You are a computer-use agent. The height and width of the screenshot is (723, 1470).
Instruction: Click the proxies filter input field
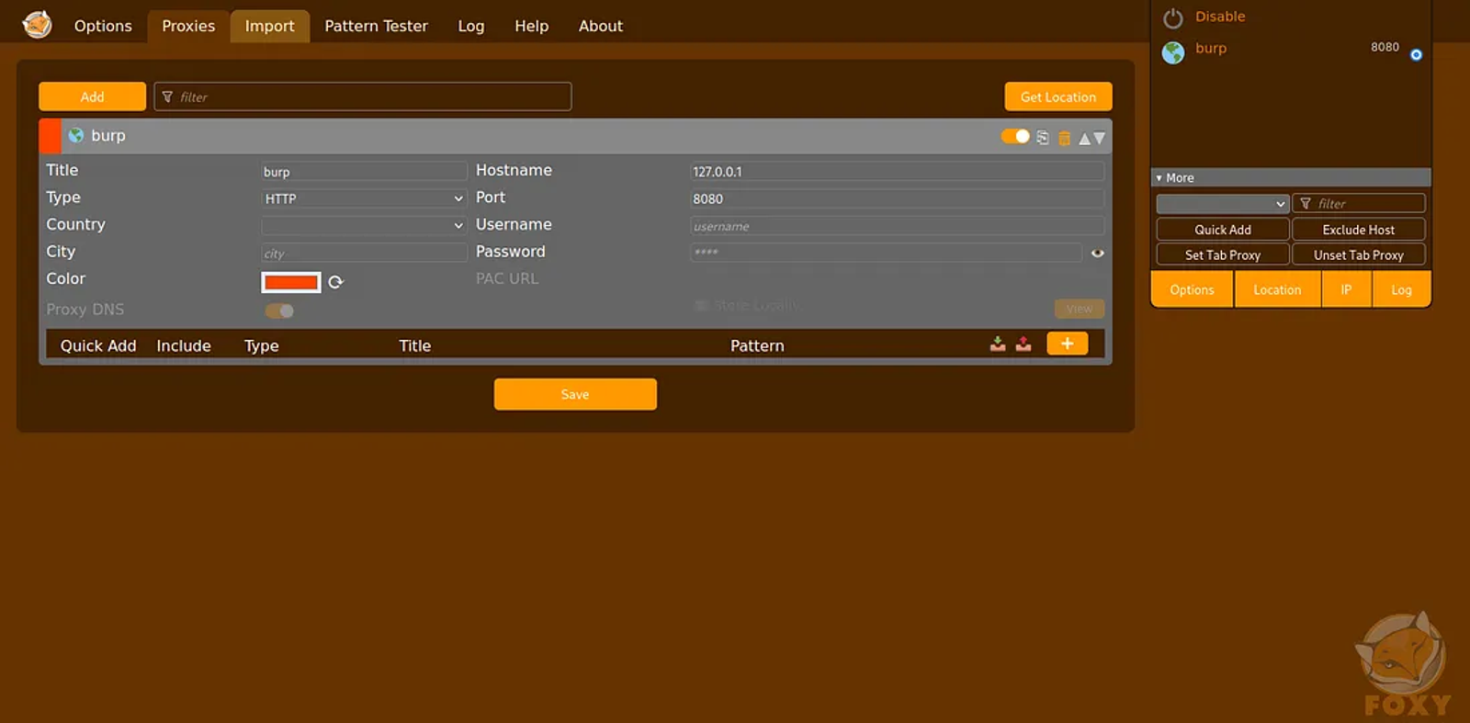363,96
